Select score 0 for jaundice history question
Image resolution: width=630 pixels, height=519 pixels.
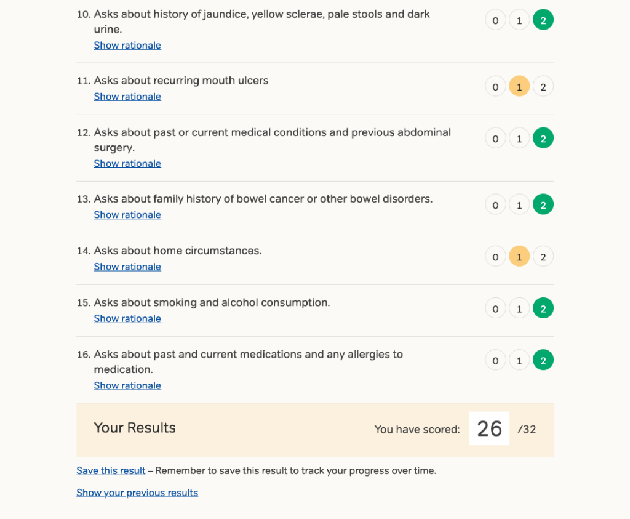(495, 21)
